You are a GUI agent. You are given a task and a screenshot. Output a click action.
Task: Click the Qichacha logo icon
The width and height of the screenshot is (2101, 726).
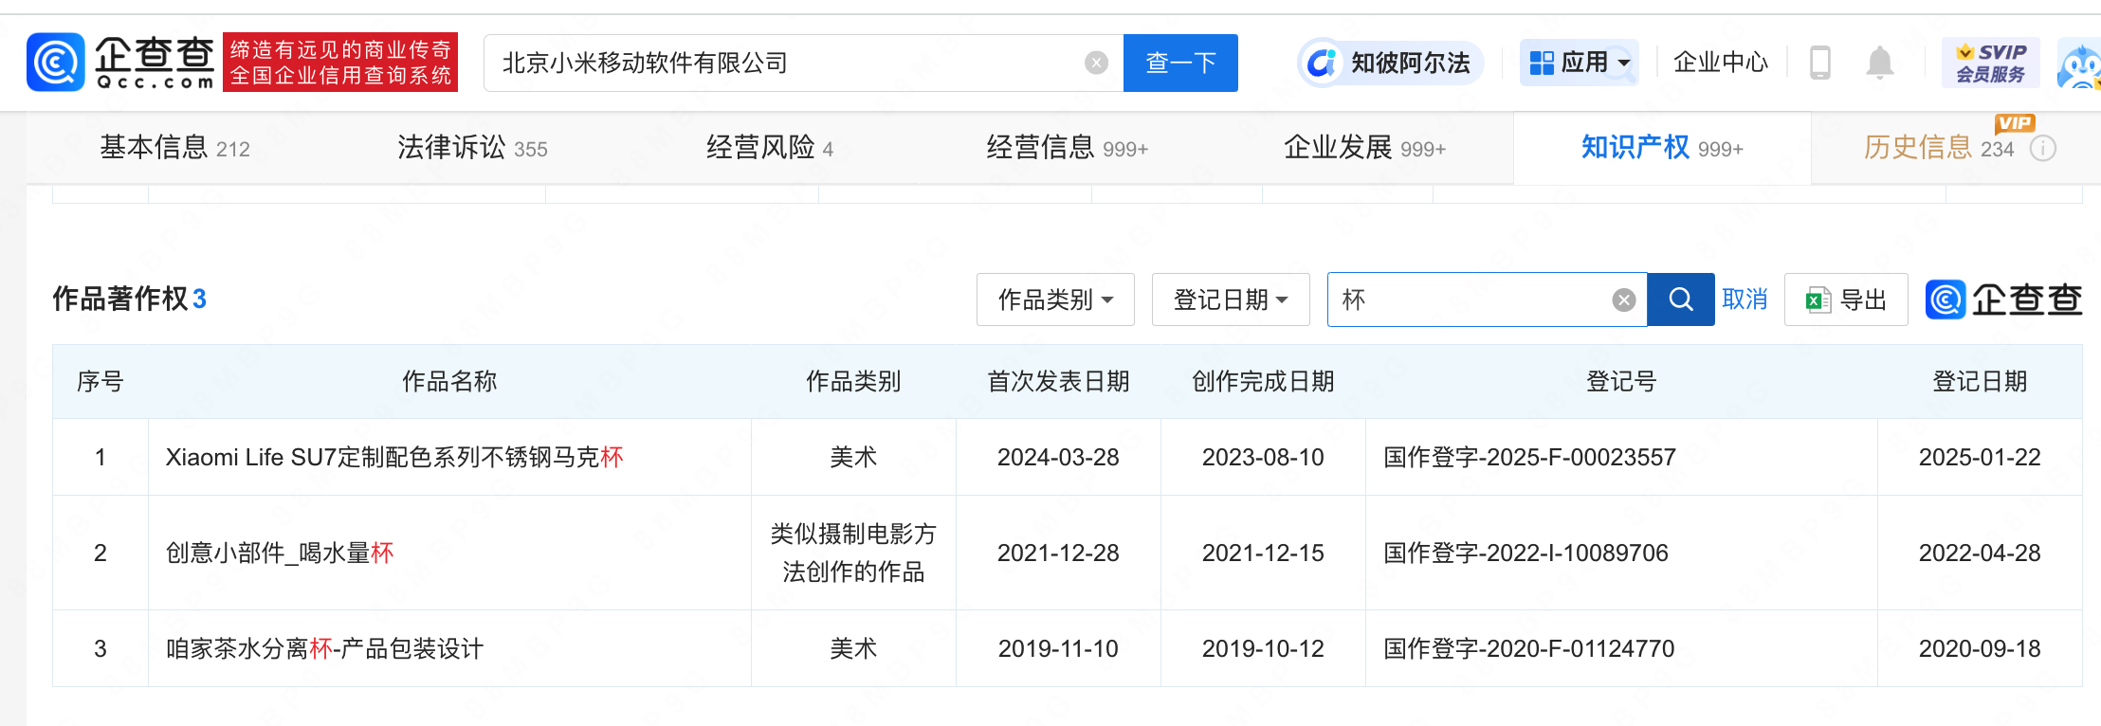(x=56, y=63)
